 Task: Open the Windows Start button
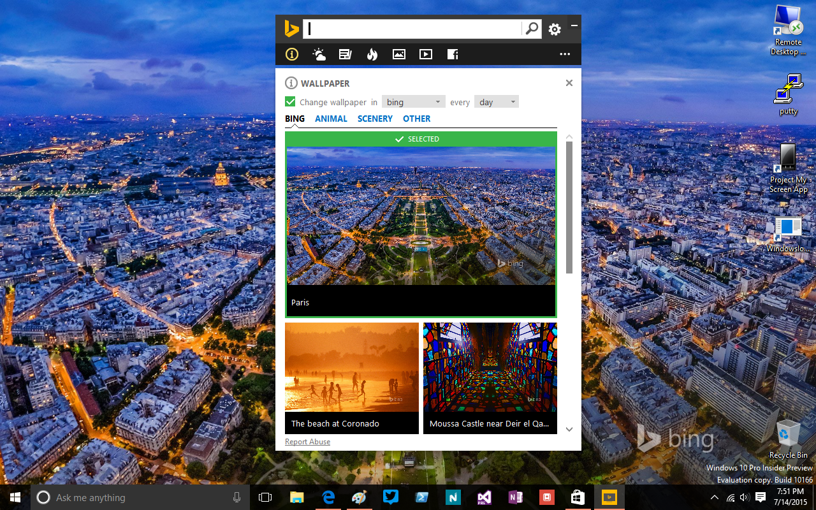click(x=15, y=497)
